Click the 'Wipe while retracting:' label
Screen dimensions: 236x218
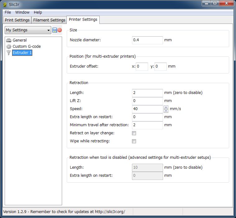(90, 141)
